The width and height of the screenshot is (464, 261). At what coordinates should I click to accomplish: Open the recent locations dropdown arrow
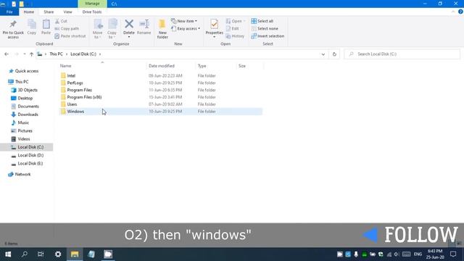coord(24,54)
